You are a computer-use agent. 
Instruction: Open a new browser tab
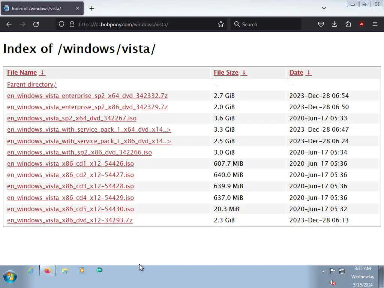coord(91,9)
